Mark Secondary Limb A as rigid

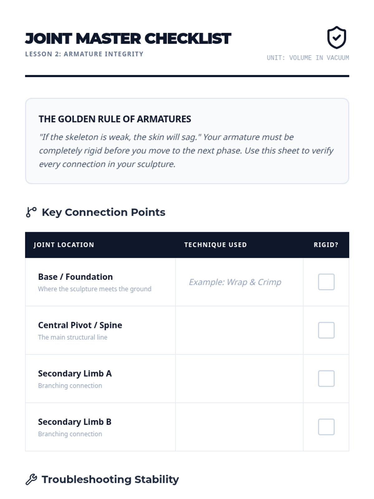pos(326,379)
